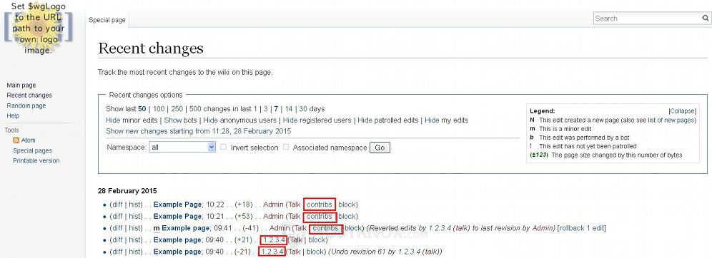This screenshot has height=258, width=712.
Task: Open Main page in sidebar
Action: coord(21,85)
